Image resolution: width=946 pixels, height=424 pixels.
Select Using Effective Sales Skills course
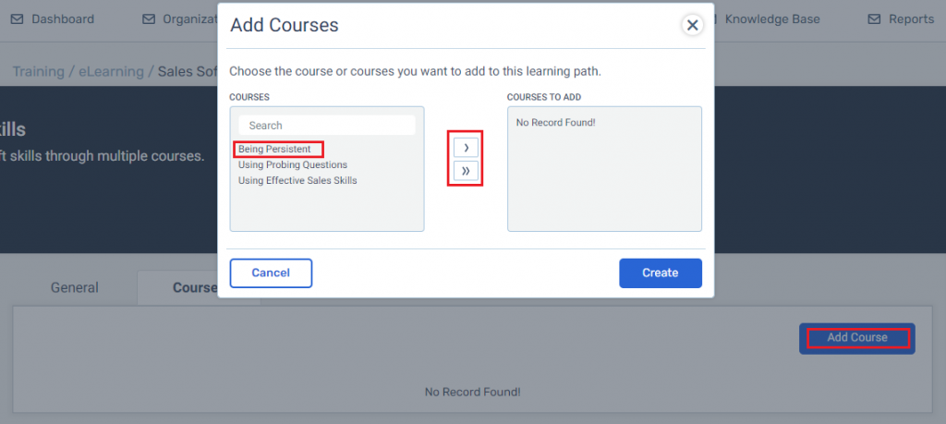(x=297, y=180)
